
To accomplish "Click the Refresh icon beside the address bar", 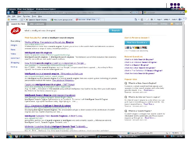I will [x=137, y=12].
